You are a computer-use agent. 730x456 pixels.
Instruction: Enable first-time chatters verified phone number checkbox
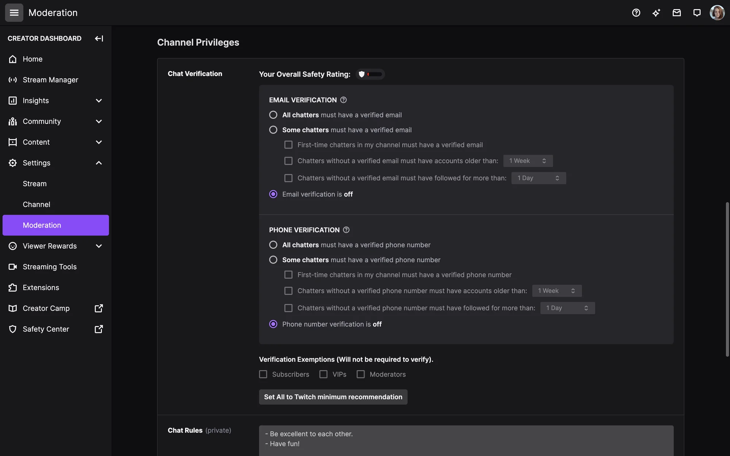pos(289,275)
